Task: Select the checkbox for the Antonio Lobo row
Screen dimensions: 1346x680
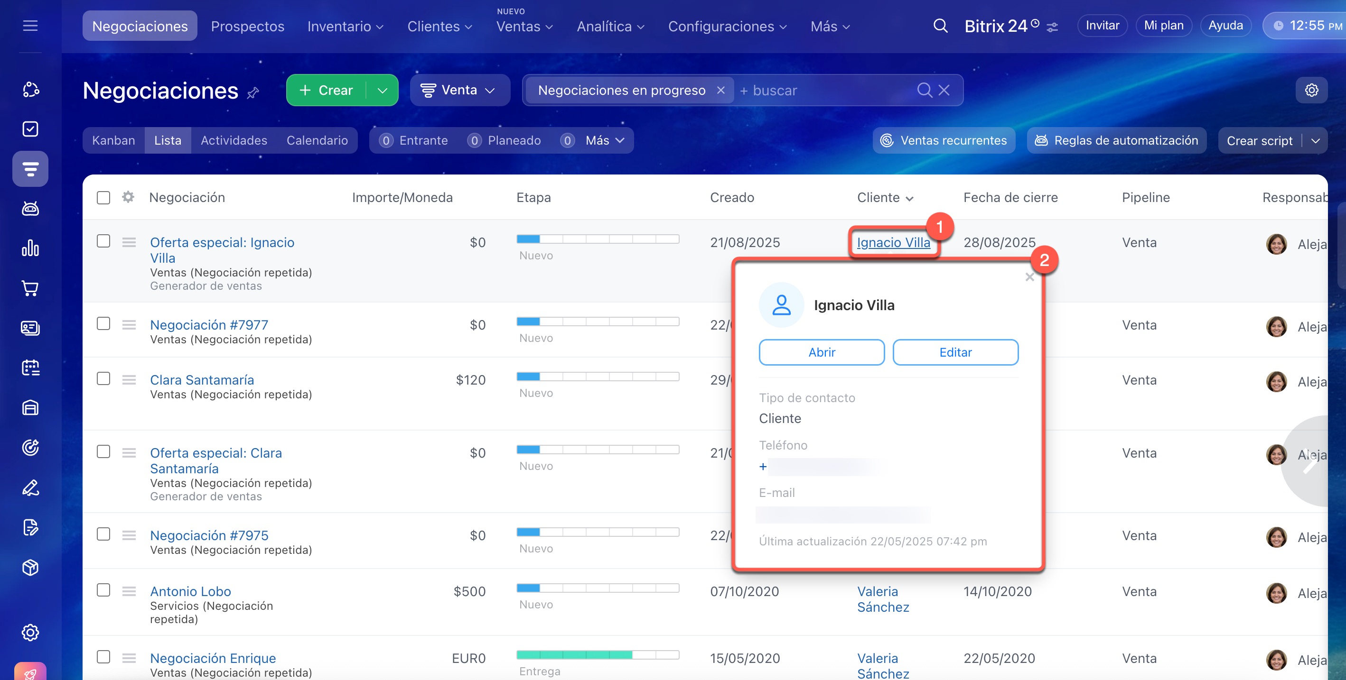Action: pyautogui.click(x=103, y=590)
